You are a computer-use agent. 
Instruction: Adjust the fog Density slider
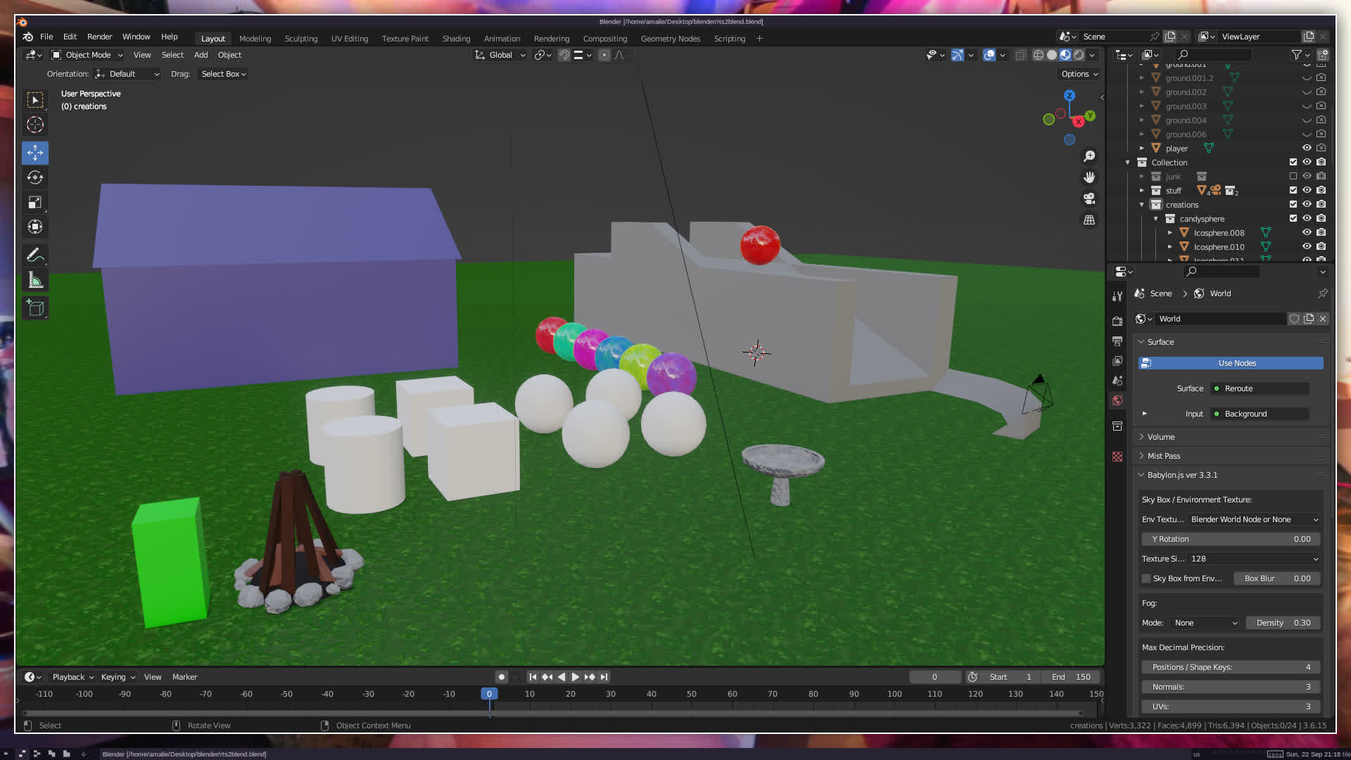[x=1282, y=623]
